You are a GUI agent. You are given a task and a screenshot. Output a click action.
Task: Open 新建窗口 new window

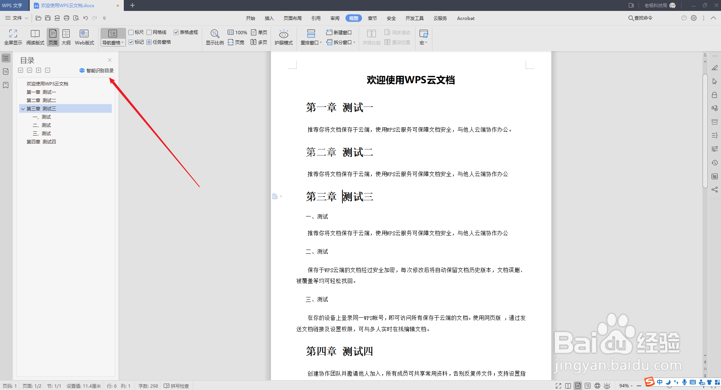pos(339,32)
